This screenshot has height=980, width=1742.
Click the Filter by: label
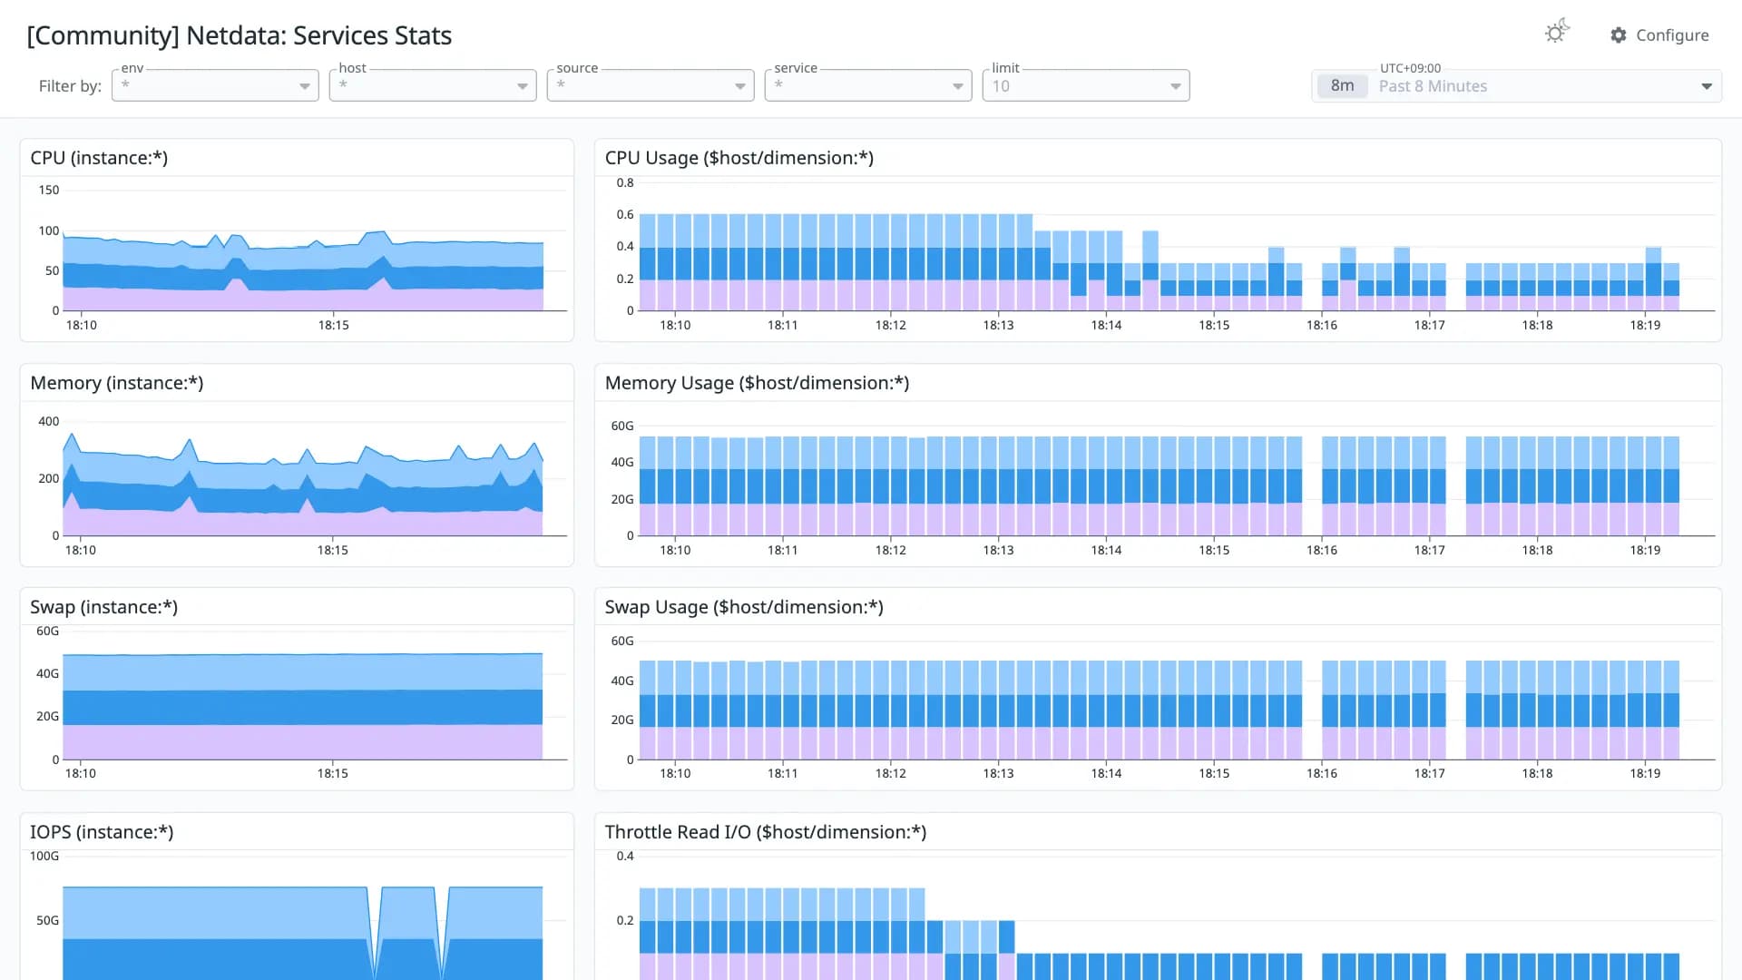tap(70, 86)
